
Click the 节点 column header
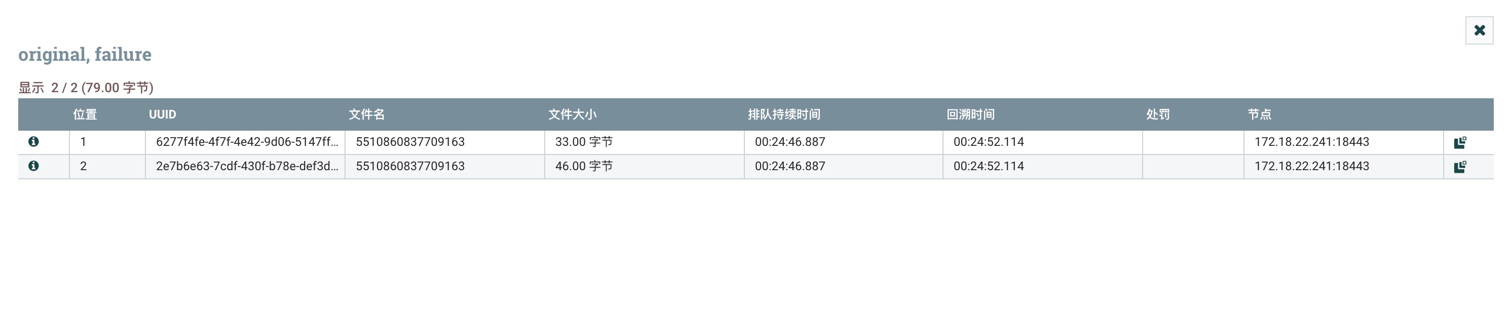[1260, 114]
